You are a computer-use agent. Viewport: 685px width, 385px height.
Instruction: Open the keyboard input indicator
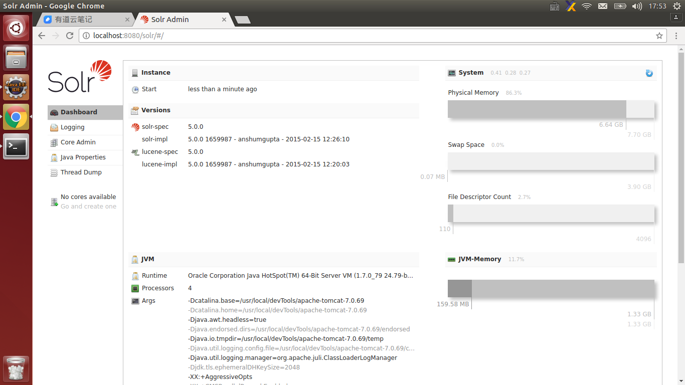coord(555,6)
